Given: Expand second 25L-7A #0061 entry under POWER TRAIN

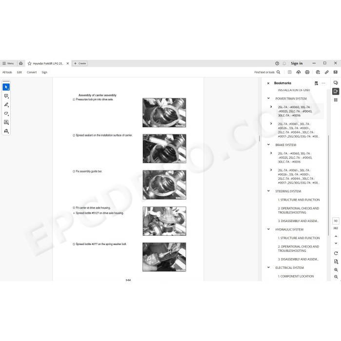Looking at the screenshot, I should (271, 124).
